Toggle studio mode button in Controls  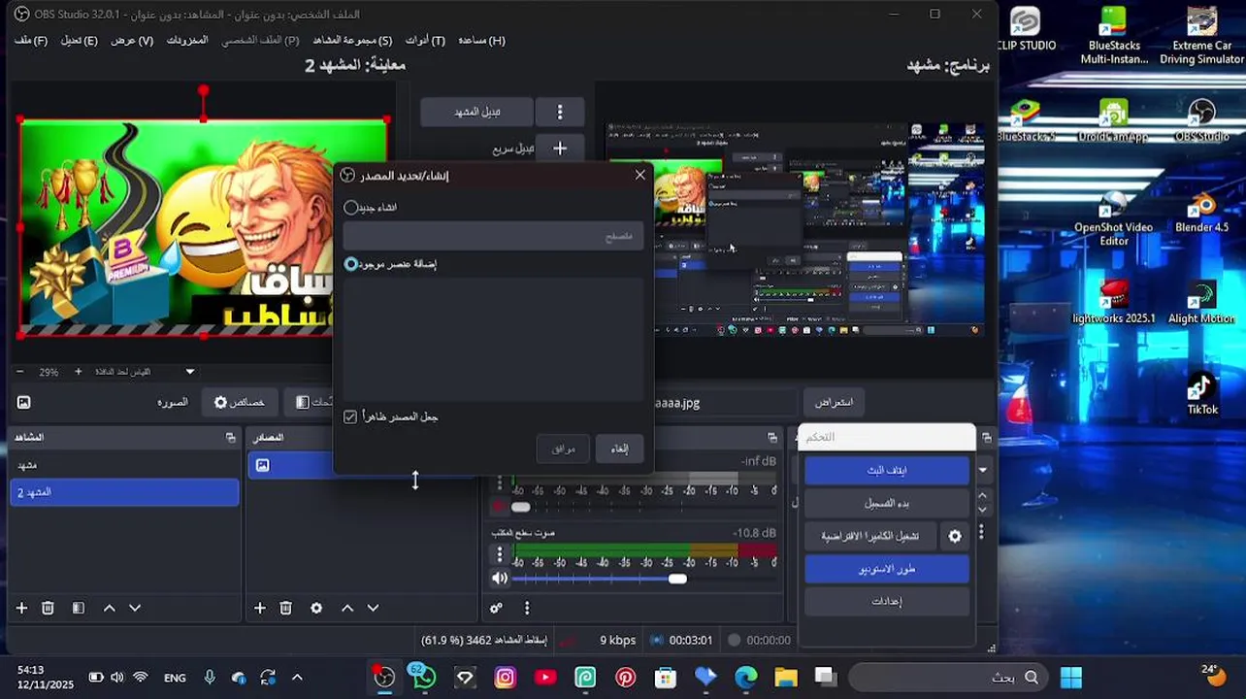click(x=887, y=569)
